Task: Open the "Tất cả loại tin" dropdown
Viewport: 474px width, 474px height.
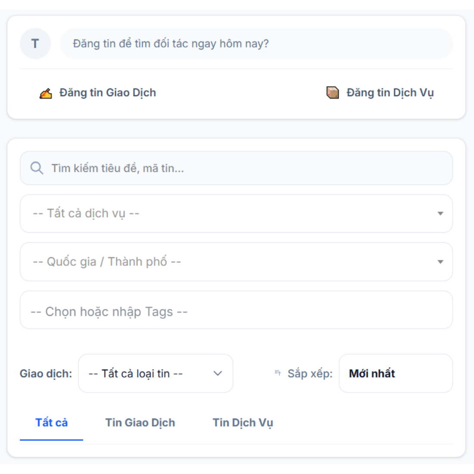Action: click(x=147, y=374)
